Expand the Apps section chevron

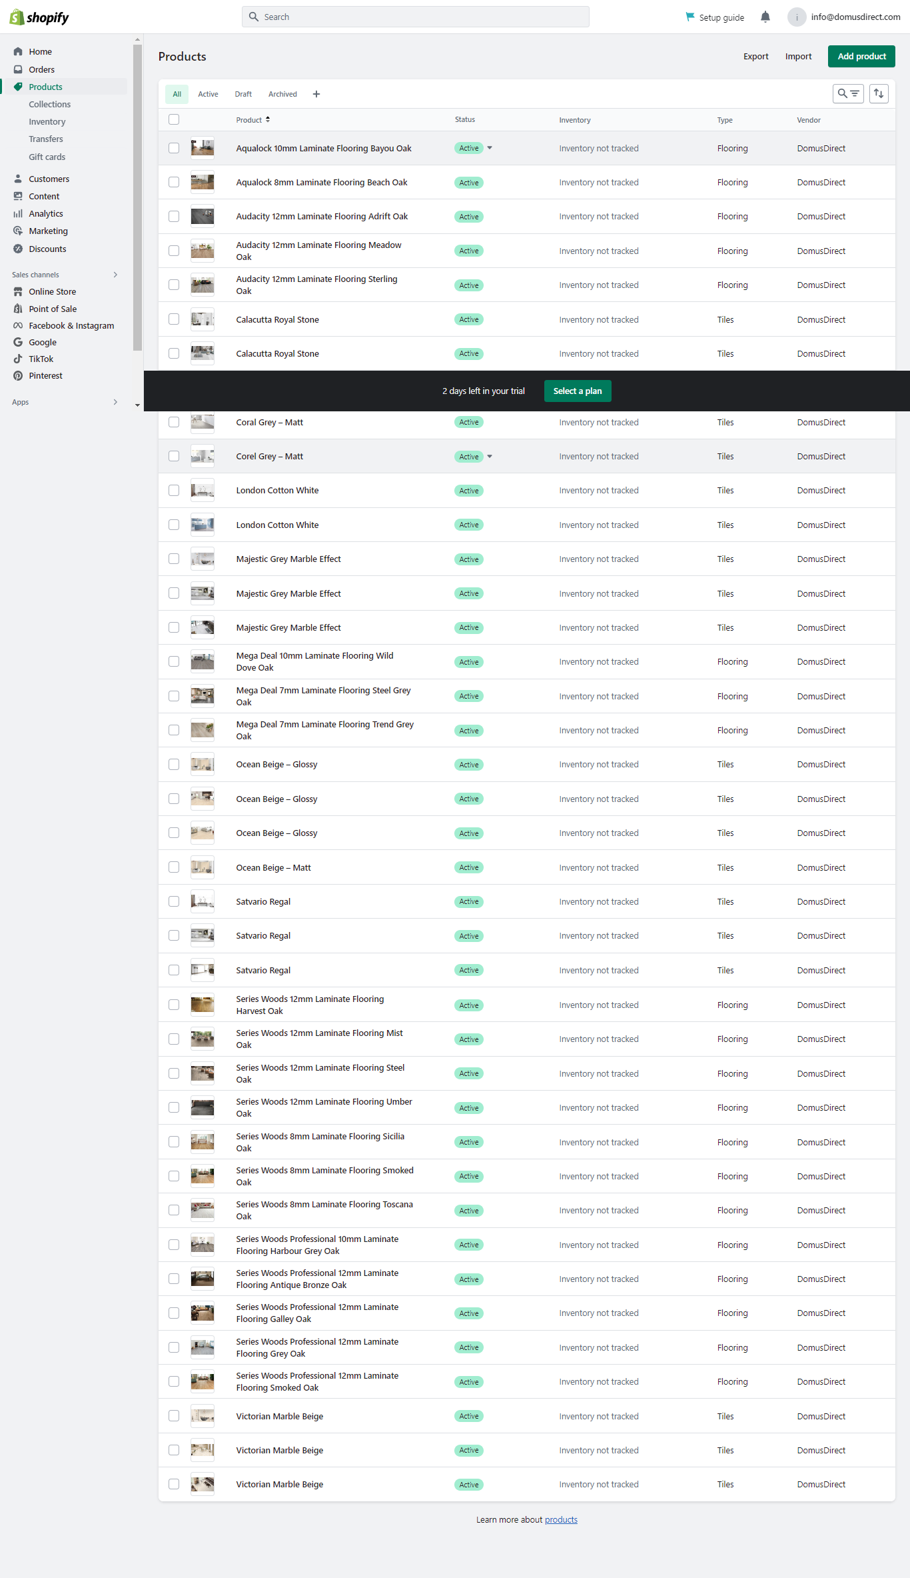pos(115,402)
